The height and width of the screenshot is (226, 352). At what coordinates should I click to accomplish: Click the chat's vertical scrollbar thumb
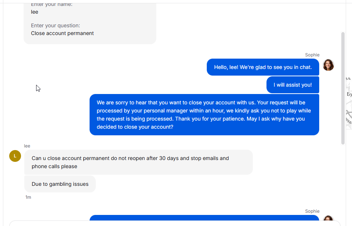(343, 88)
